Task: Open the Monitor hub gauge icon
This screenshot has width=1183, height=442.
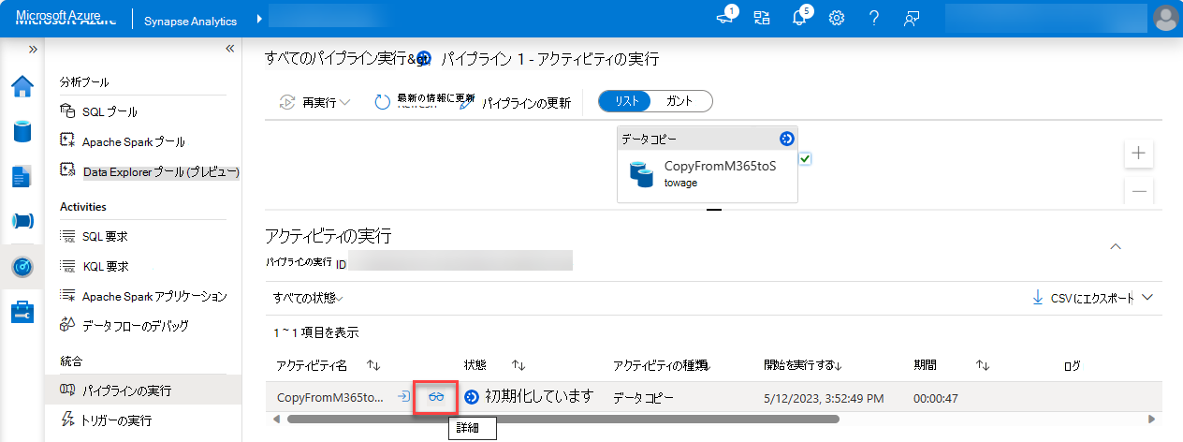Action: pos(22,267)
